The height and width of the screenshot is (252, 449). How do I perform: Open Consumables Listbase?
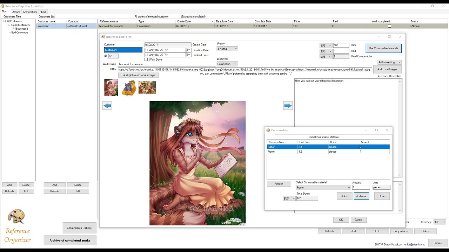[79, 228]
